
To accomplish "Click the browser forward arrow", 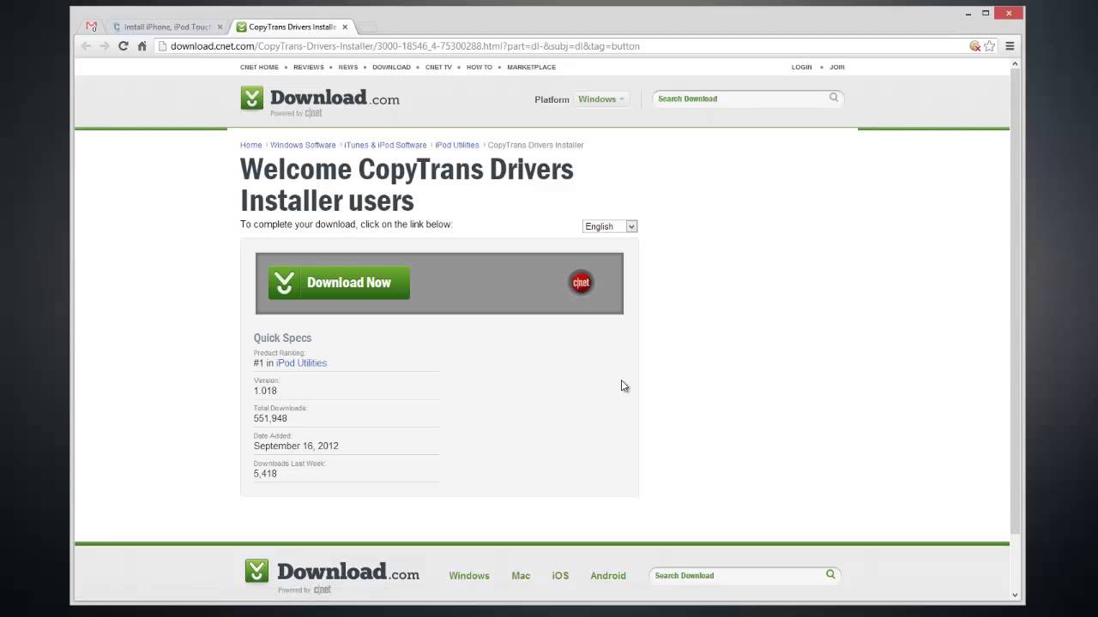I will [x=104, y=46].
